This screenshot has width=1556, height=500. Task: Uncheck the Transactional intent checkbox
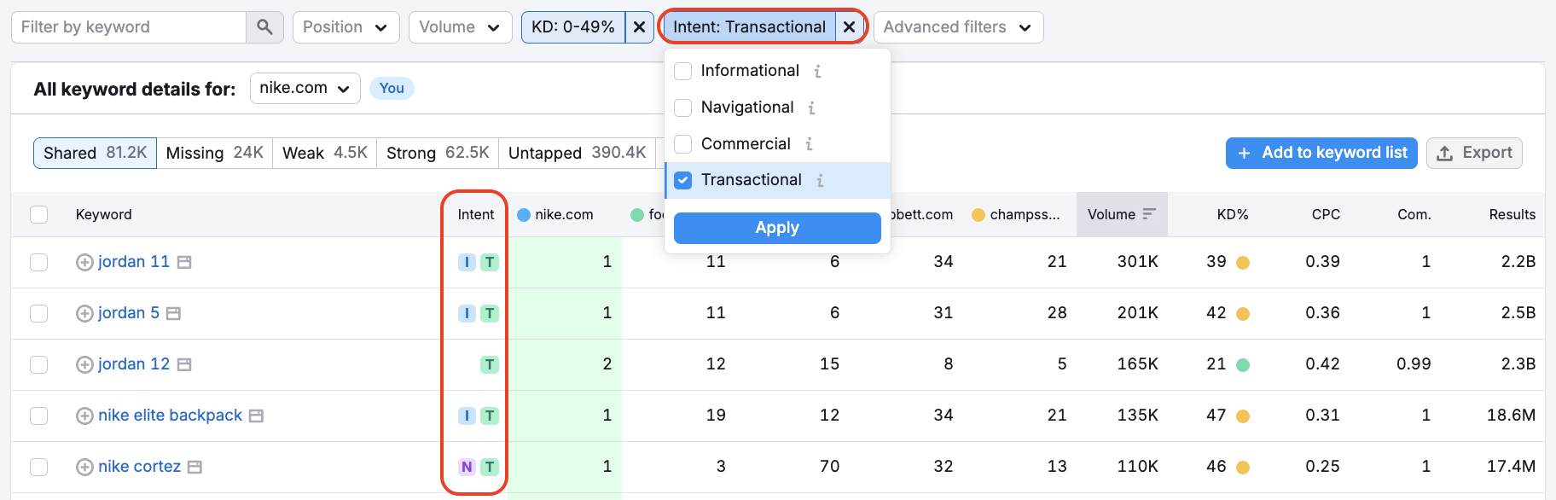(x=683, y=180)
